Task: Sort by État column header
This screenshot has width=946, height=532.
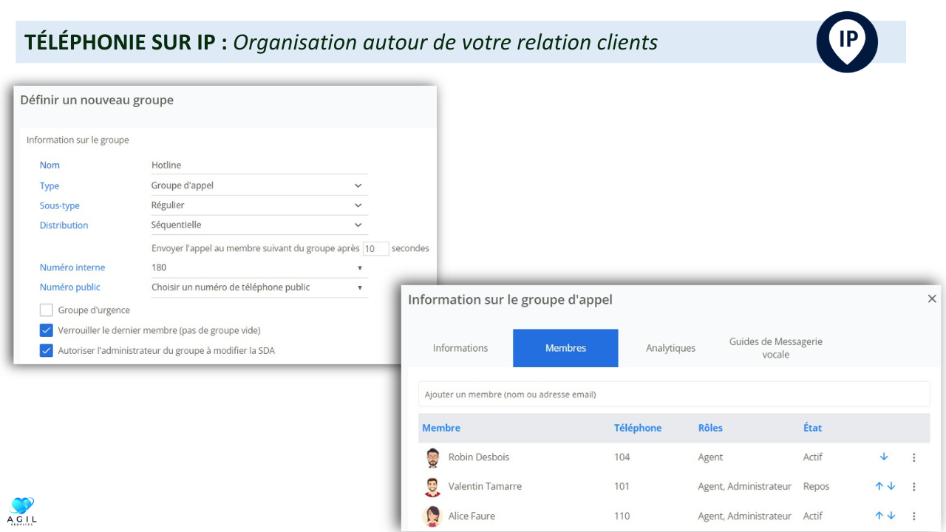Action: click(x=812, y=428)
